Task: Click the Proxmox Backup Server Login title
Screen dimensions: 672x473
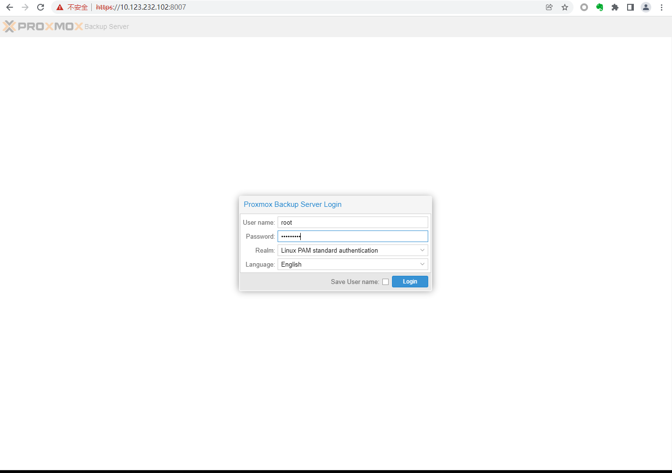Action: (293, 204)
